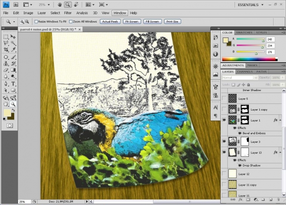Click the Zoom Out magnifier option
Screen dimensions: 286x205
(x=27, y=22)
